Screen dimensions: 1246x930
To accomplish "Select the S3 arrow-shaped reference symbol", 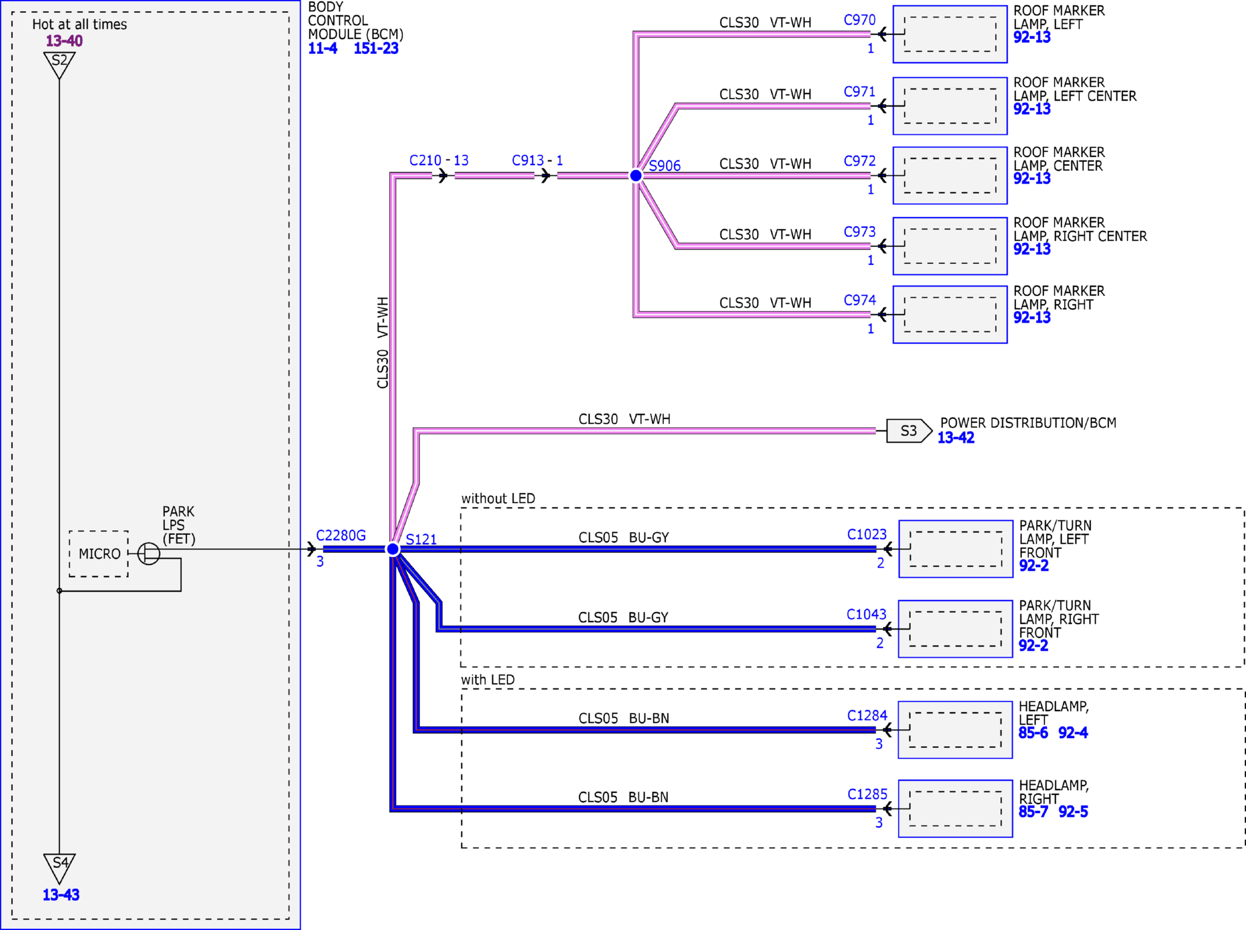I will (909, 431).
